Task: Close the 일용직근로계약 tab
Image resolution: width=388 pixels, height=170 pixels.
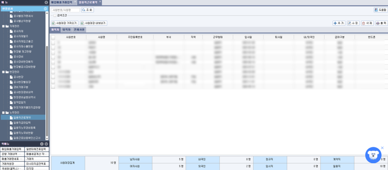Action: point(100,2)
